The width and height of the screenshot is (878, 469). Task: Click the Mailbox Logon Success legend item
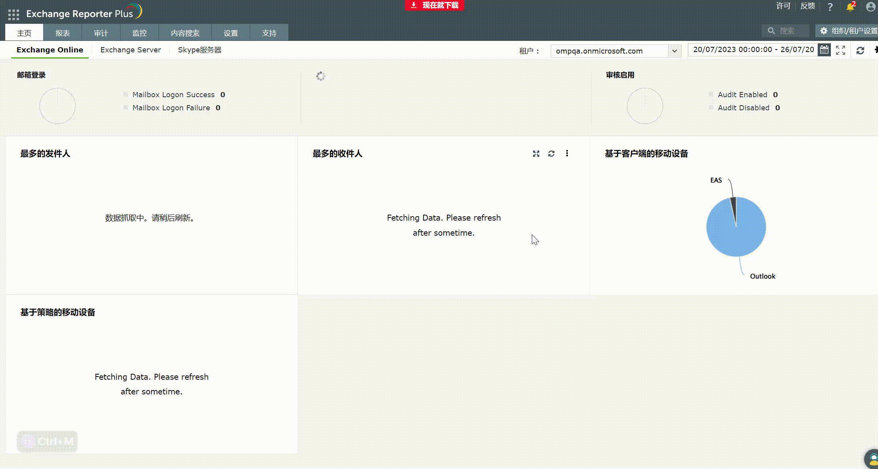click(x=174, y=94)
